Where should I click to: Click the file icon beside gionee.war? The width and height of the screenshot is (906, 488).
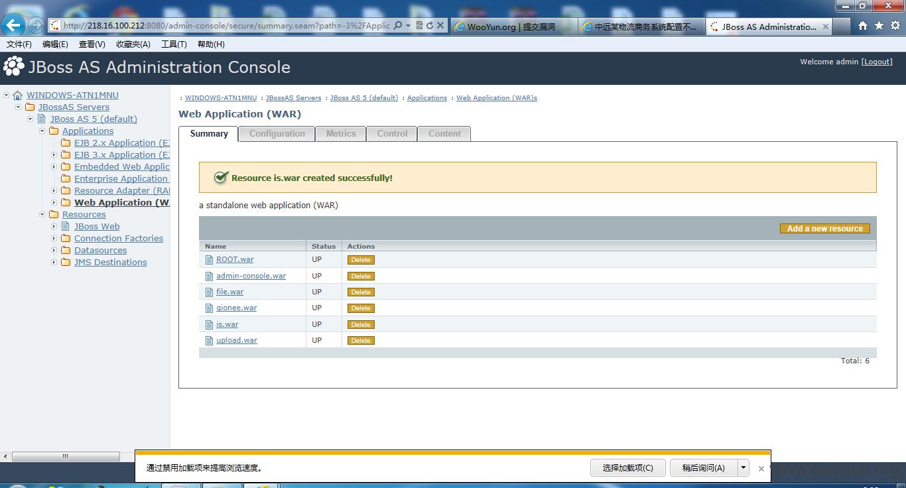[210, 308]
